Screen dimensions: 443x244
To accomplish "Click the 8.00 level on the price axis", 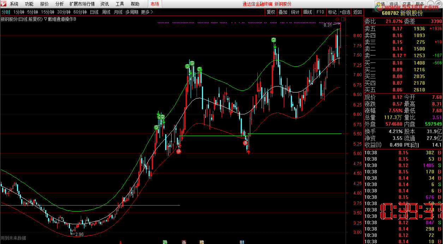I will [x=357, y=35].
